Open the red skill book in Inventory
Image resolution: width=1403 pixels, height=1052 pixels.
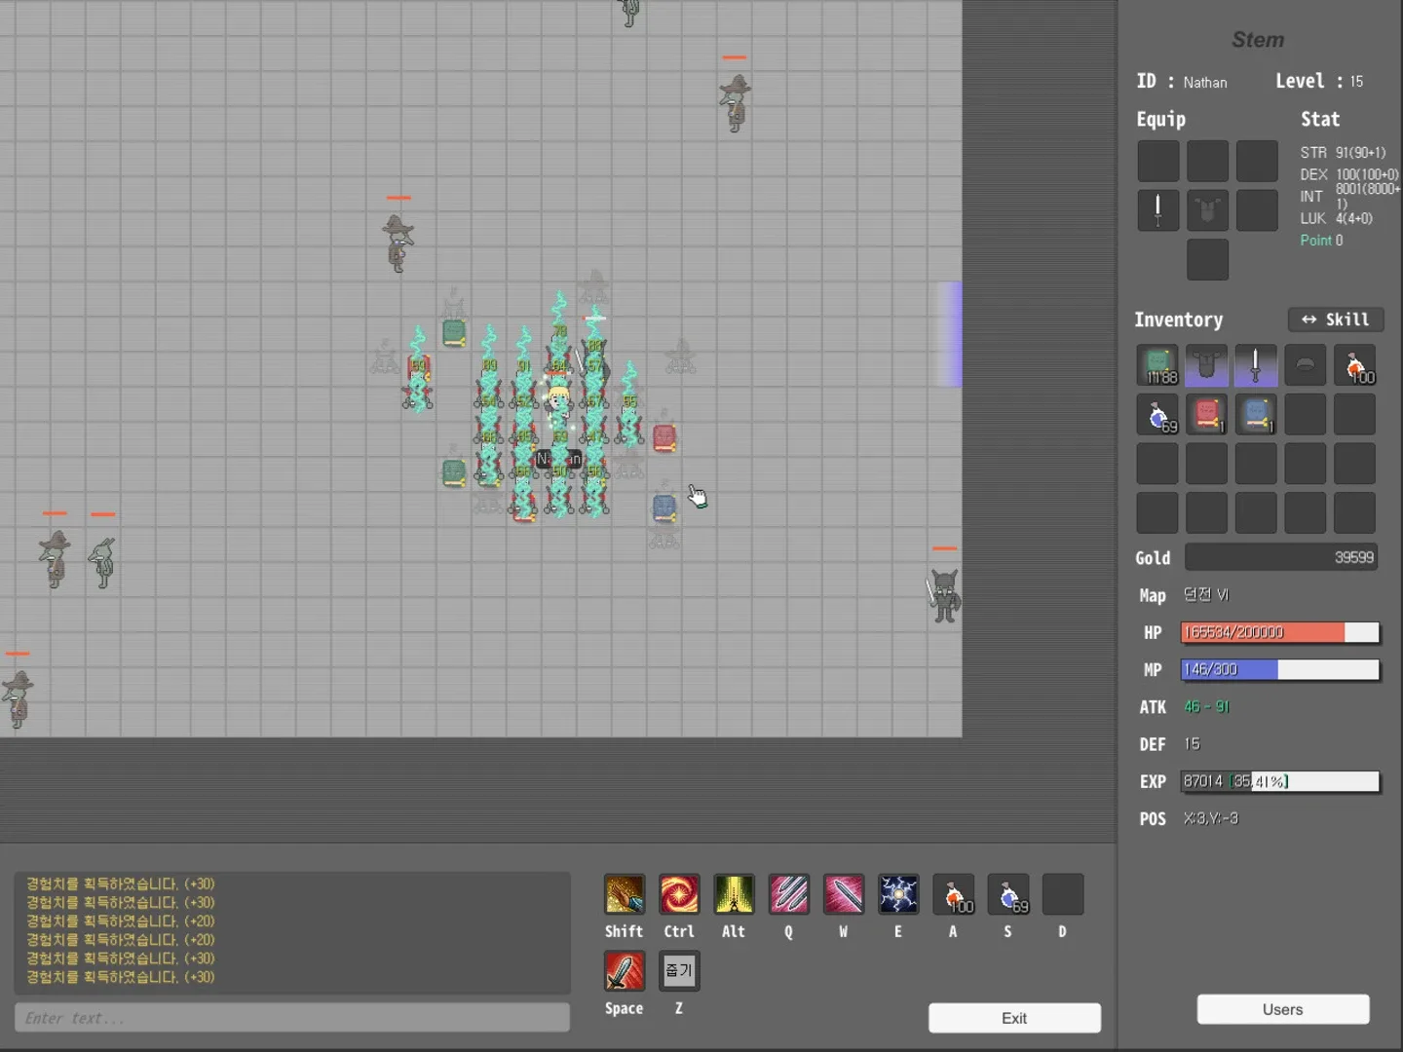tap(1206, 414)
